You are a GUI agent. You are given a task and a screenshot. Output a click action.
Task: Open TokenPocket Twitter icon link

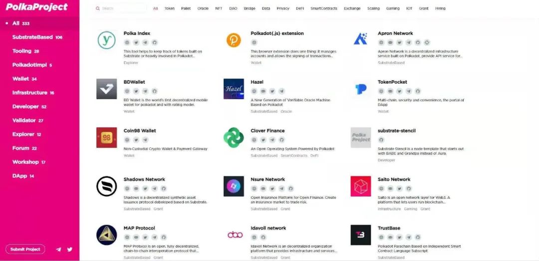[x=399, y=91]
